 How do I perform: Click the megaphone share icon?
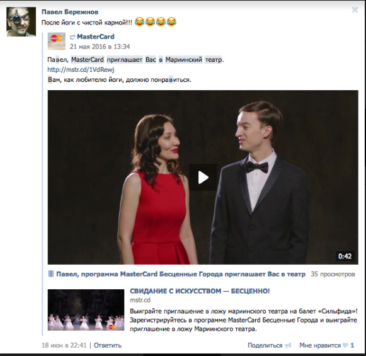(288, 345)
